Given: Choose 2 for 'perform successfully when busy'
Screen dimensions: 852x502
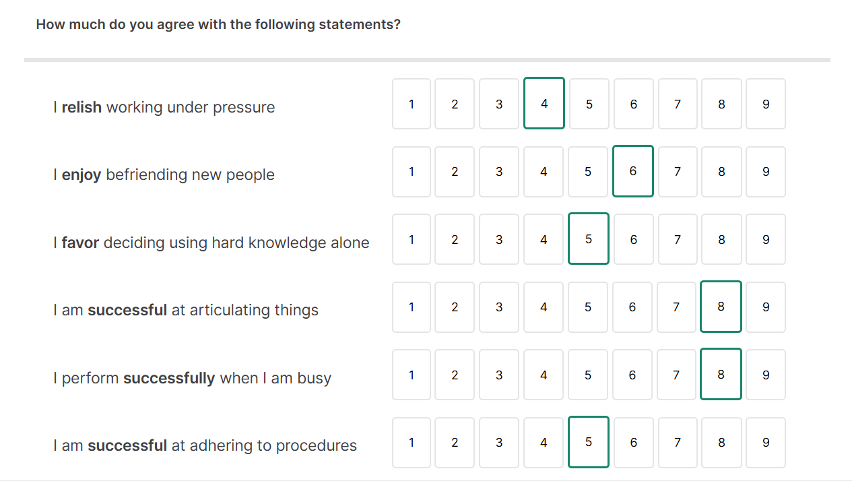Looking at the screenshot, I should [455, 375].
